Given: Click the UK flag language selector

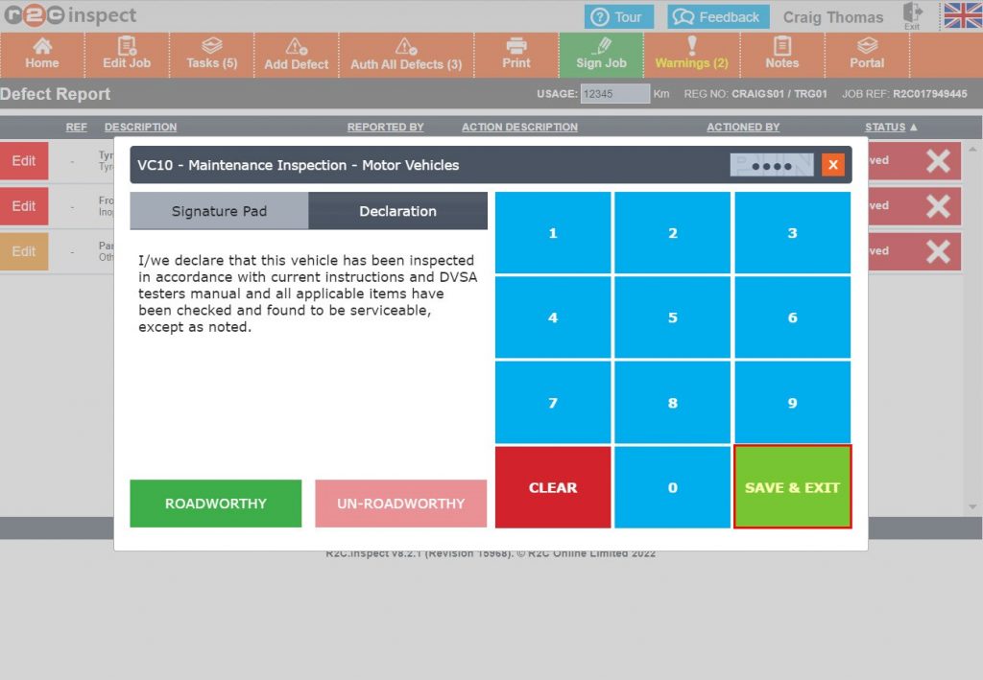Looking at the screenshot, I should (x=962, y=16).
